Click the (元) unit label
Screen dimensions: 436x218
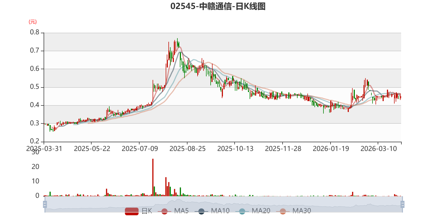click(33, 22)
